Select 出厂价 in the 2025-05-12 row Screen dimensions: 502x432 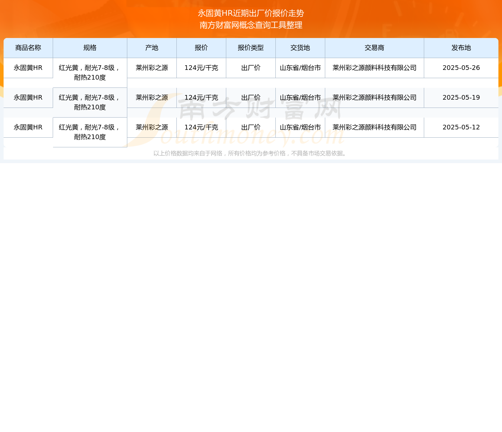pyautogui.click(x=251, y=127)
